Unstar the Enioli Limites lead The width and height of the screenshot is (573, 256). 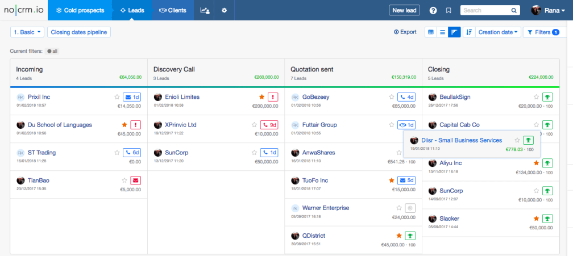pos(261,97)
